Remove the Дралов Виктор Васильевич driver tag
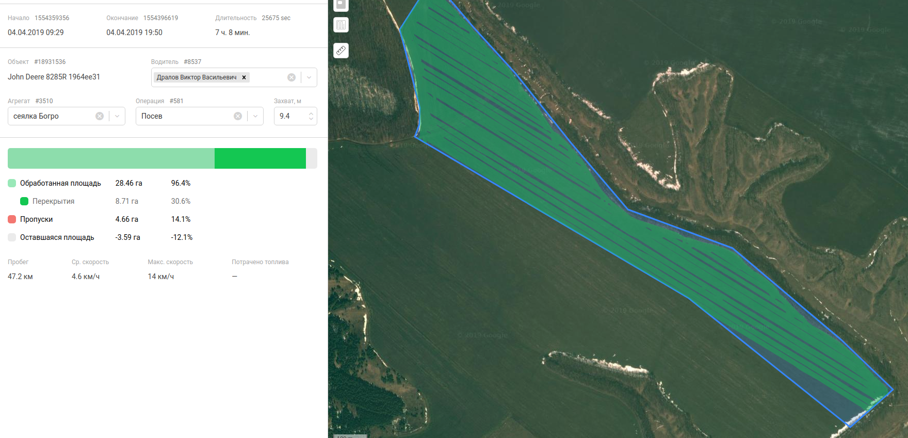This screenshot has height=438, width=908. pyautogui.click(x=244, y=77)
